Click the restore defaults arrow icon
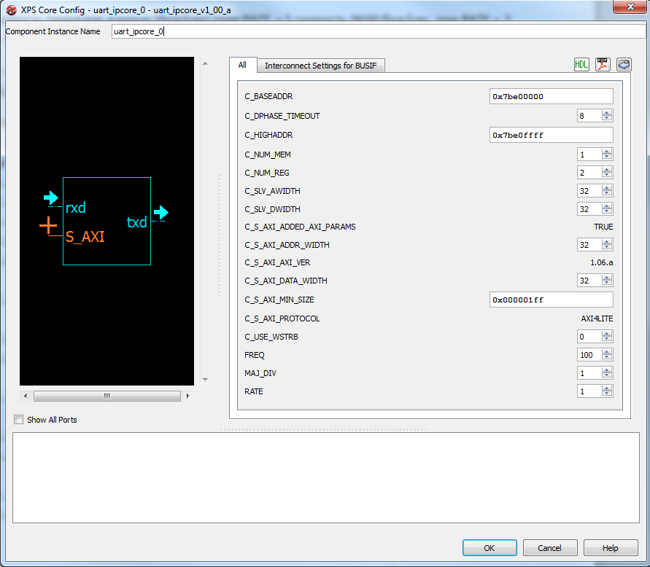The image size is (650, 567). tap(624, 65)
